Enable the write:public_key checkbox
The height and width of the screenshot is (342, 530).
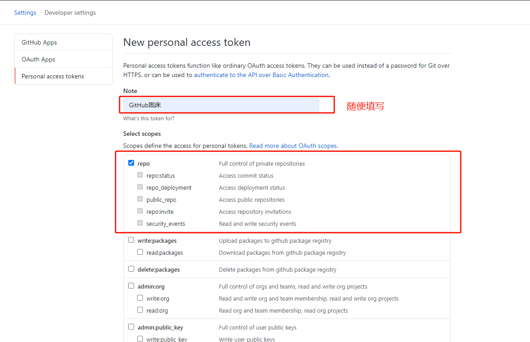(x=140, y=338)
